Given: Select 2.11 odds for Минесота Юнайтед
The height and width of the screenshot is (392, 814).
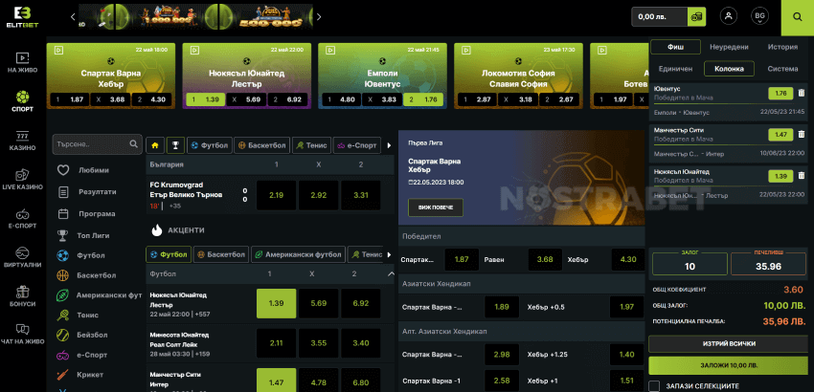Looking at the screenshot, I should pos(276,342).
